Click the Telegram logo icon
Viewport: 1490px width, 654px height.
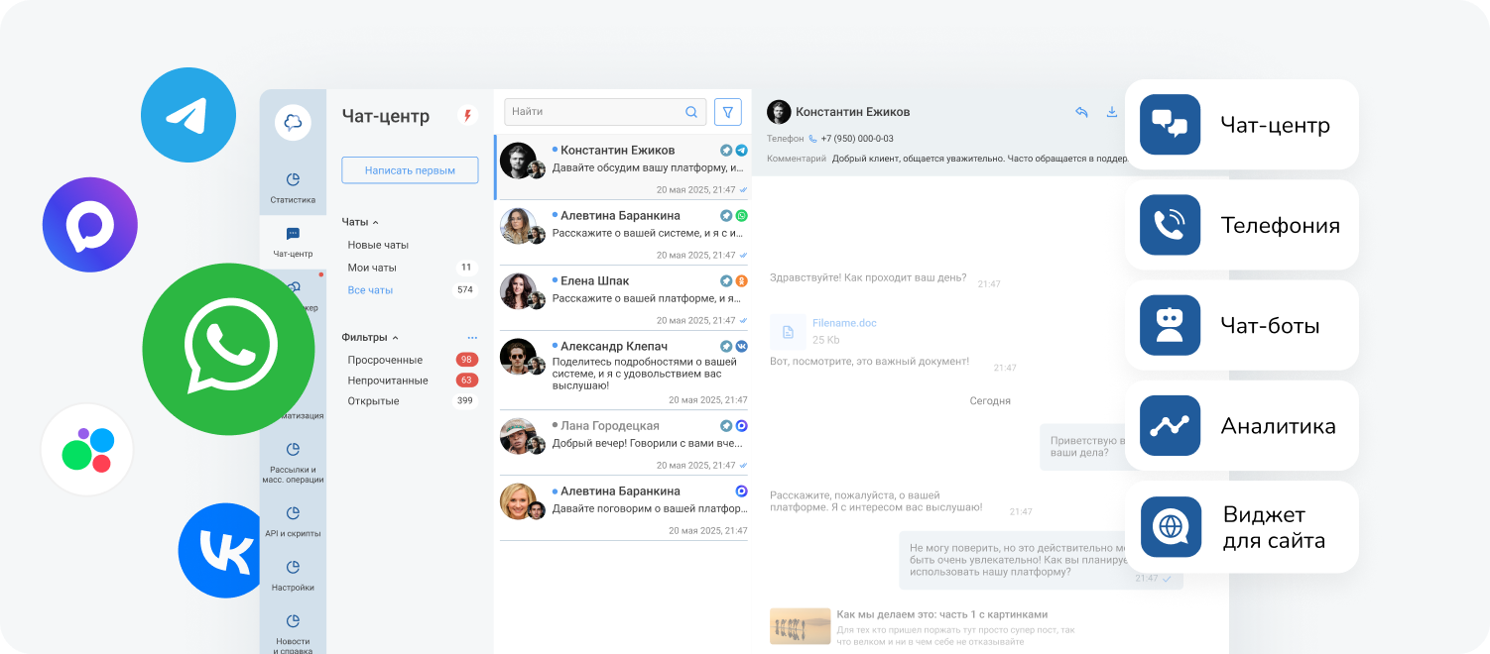click(x=187, y=116)
